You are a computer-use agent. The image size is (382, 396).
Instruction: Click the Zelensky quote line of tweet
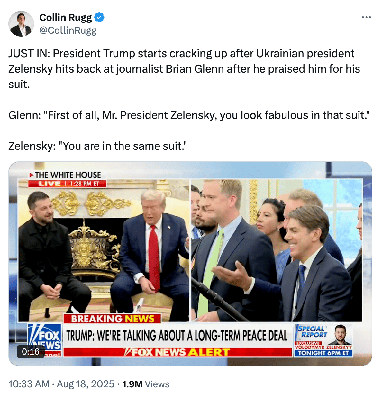pos(98,146)
